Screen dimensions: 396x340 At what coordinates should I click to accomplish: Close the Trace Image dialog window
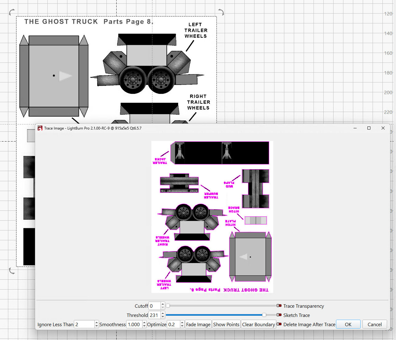383,128
